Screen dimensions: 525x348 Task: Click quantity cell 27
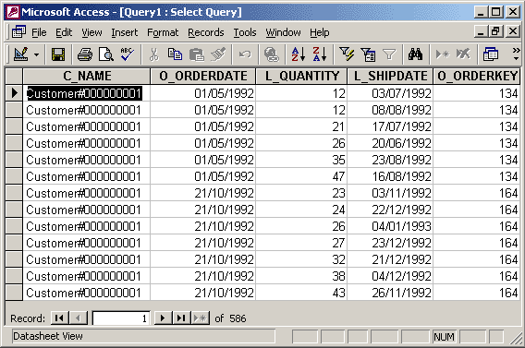301,243
